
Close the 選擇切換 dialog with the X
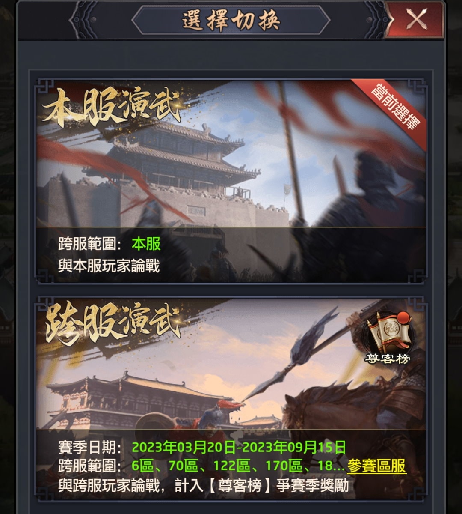point(416,19)
